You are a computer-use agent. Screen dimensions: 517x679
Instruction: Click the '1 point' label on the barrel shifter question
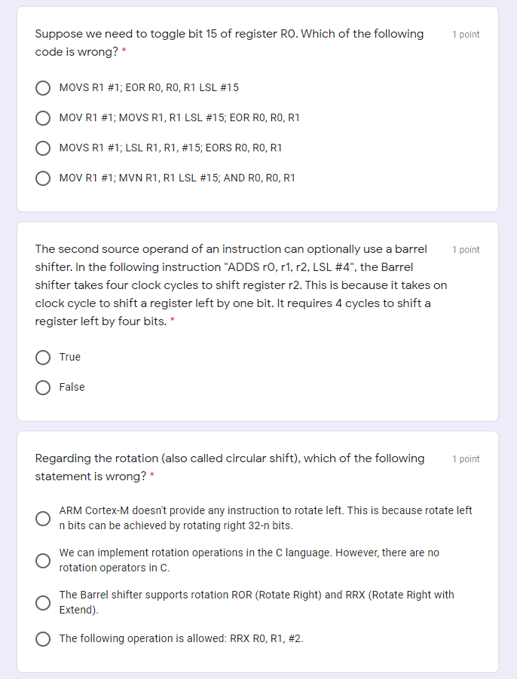point(466,250)
